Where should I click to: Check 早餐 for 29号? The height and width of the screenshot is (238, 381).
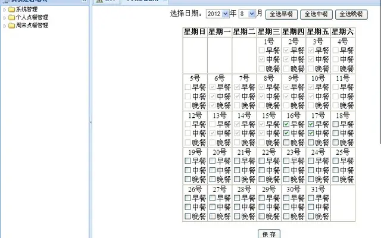[x=262, y=198]
